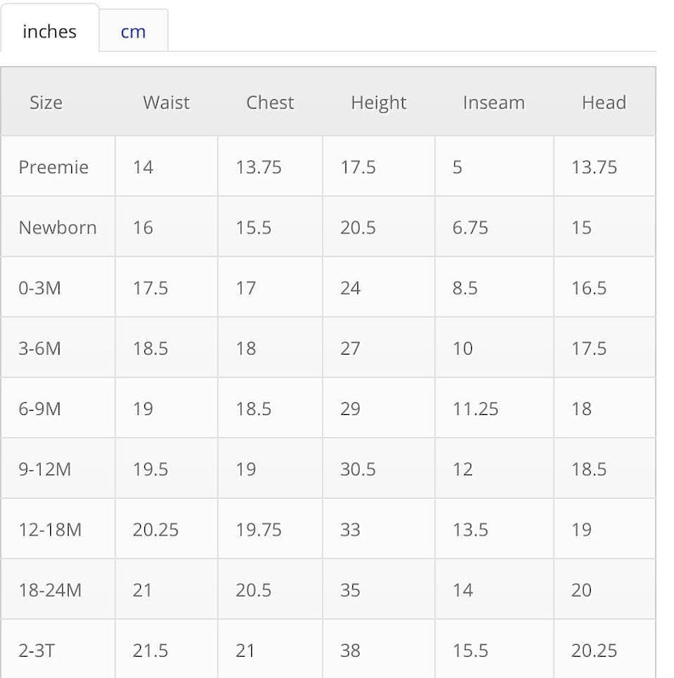
Task: Click the 2-3T head value 20.25
Action: click(594, 651)
